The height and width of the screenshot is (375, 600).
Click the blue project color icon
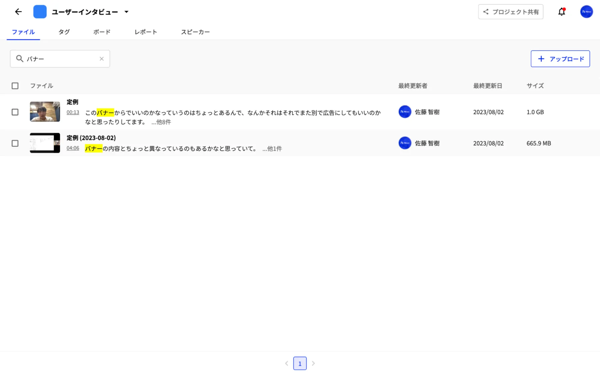[x=40, y=12]
